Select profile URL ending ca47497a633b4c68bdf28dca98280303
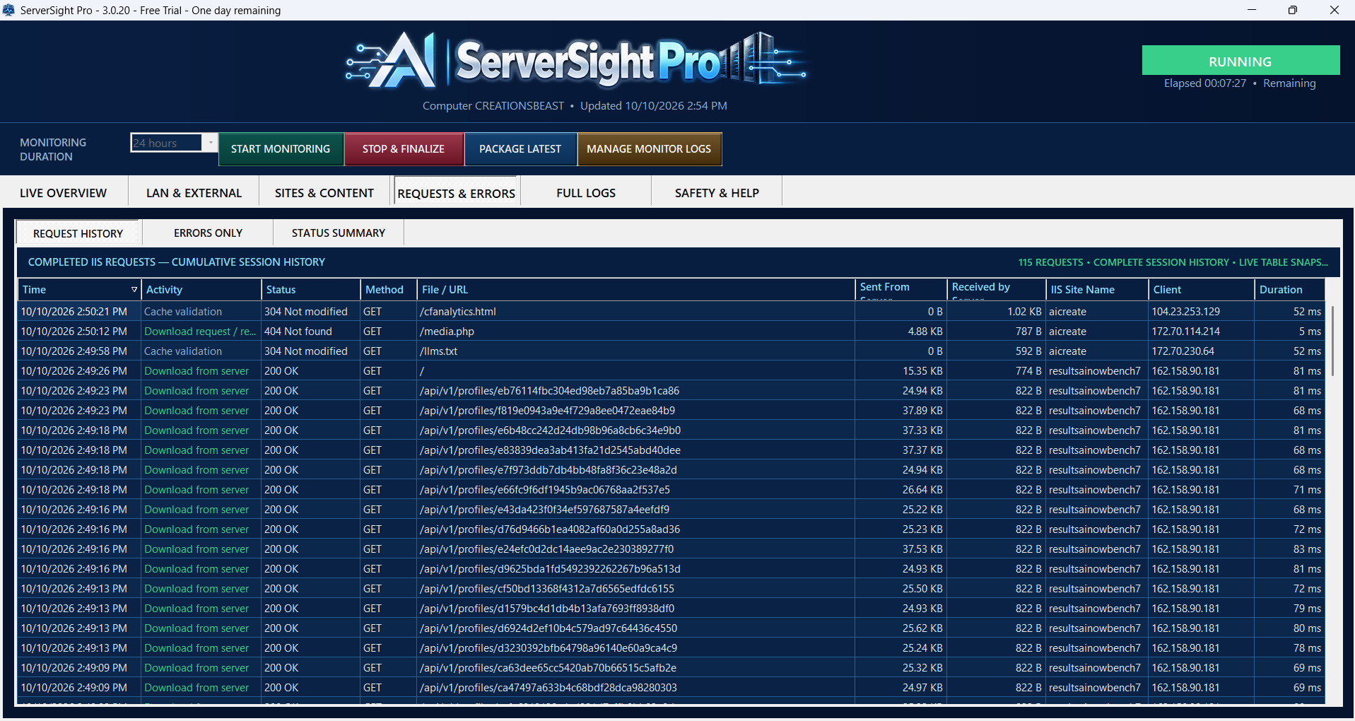Image resolution: width=1355 pixels, height=721 pixels. pyautogui.click(x=549, y=688)
